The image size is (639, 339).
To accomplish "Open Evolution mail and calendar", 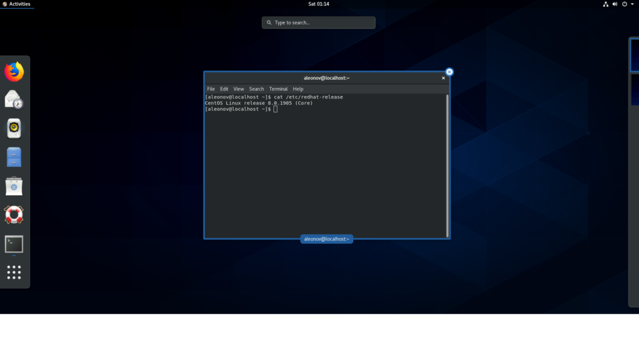I will [x=14, y=100].
